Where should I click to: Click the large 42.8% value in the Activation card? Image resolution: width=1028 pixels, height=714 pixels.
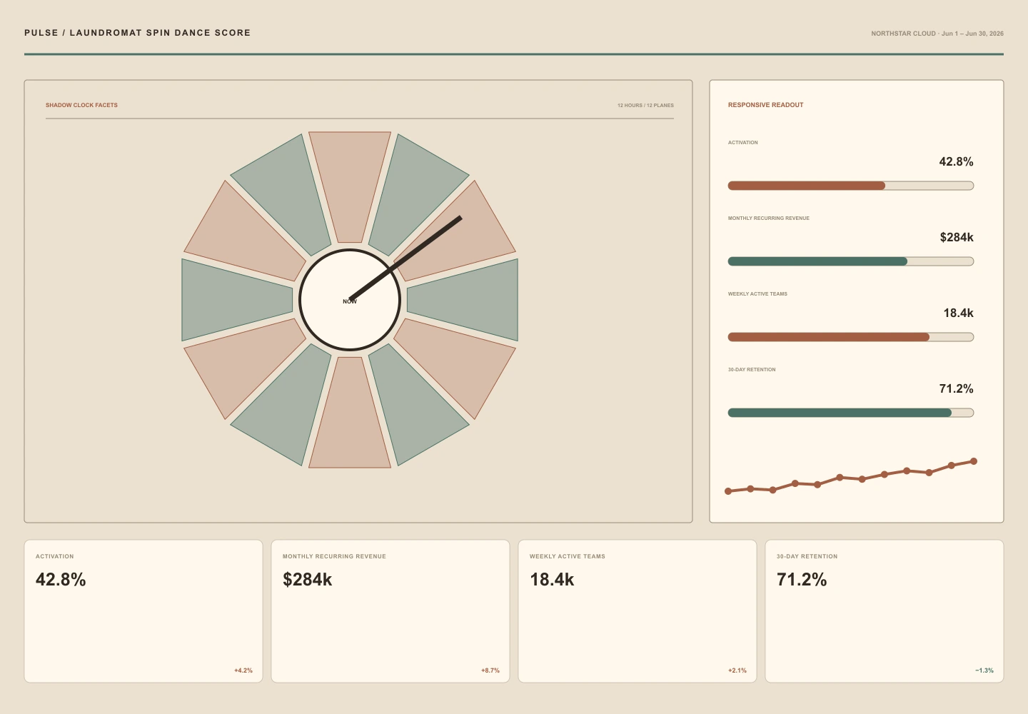(x=61, y=580)
